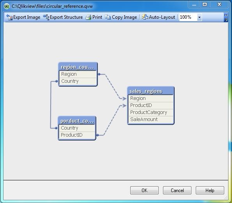Screen dimensions: 232x203
Task: Select the Export Image label
Action: point(27,17)
